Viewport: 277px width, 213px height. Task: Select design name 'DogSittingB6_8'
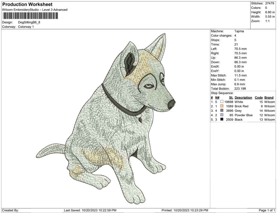point(29,22)
